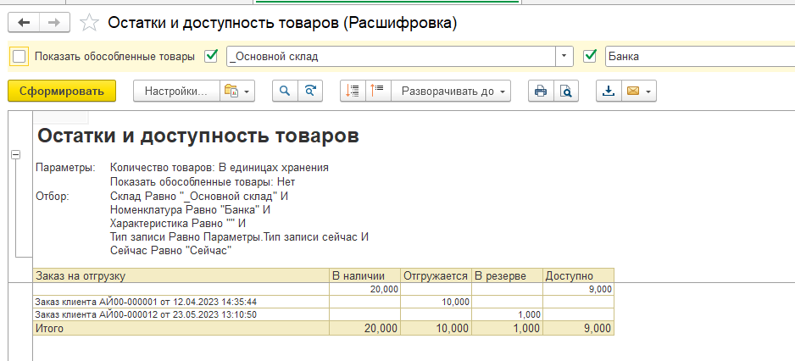Click the Склад Равно "_Основной склад" filter line
Screen dimensions: 795x361
(x=198, y=196)
